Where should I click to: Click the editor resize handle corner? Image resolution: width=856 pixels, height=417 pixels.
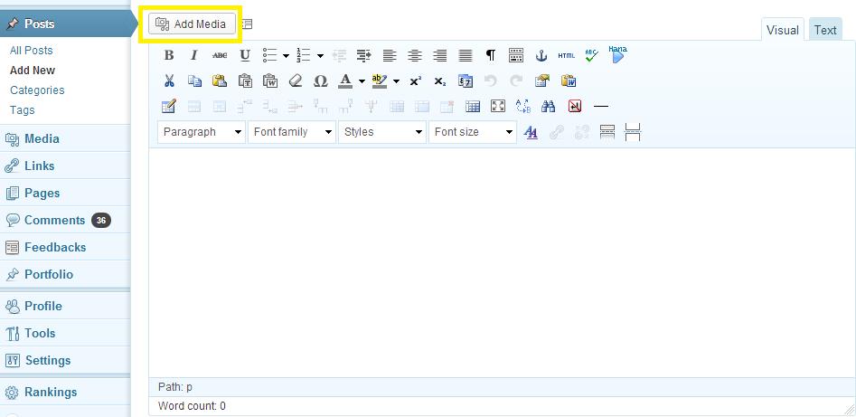(x=850, y=410)
